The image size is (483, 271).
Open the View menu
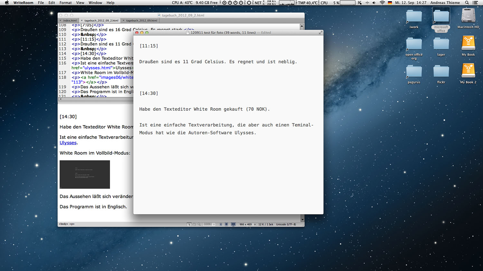point(80,3)
